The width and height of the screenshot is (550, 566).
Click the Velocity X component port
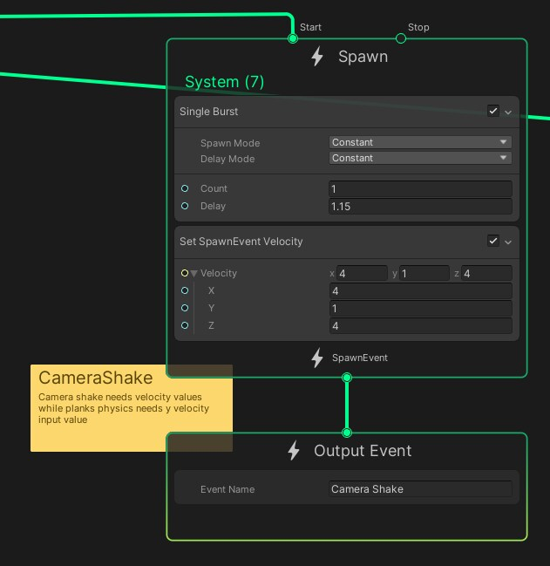coord(185,290)
